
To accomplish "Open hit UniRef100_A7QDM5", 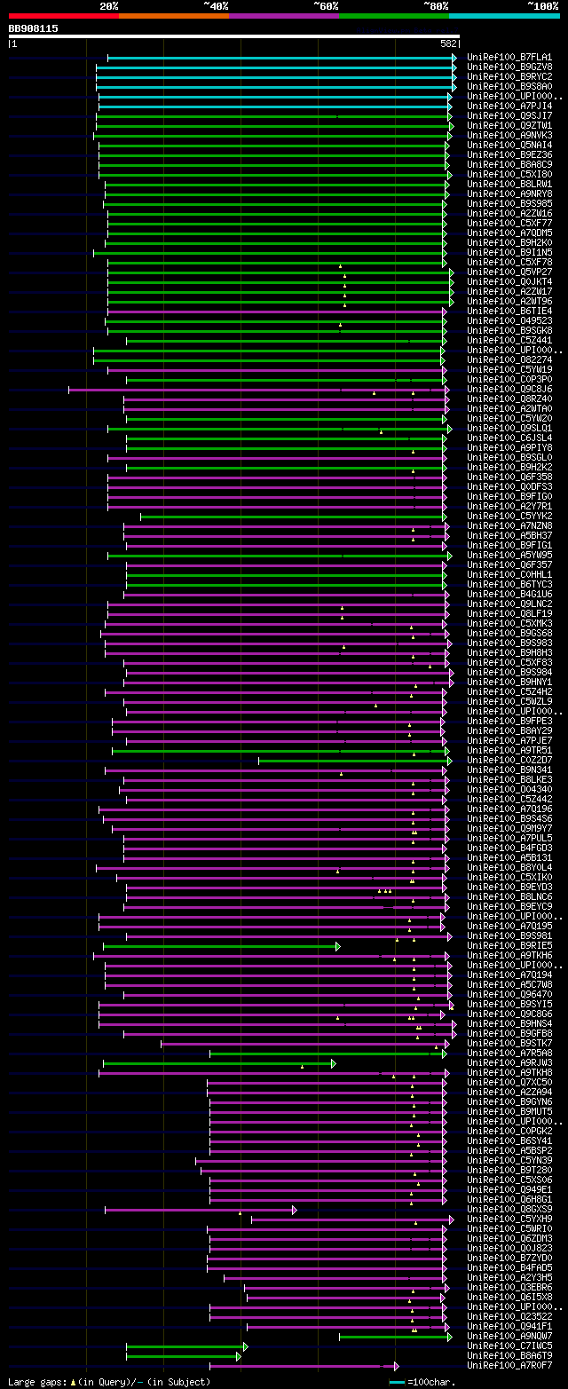I will (x=509, y=233).
